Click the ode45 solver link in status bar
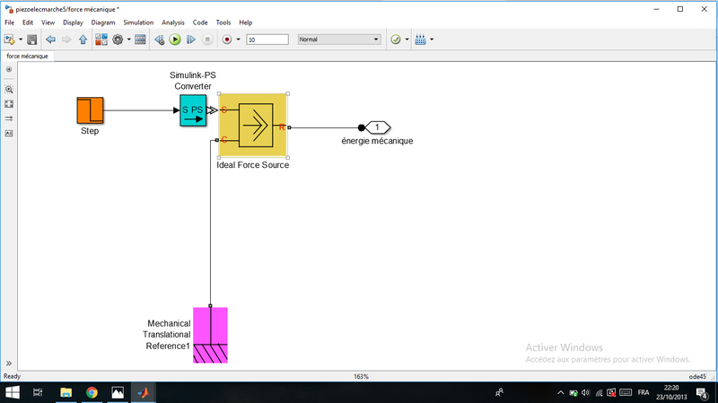This screenshot has width=718, height=403. point(697,377)
